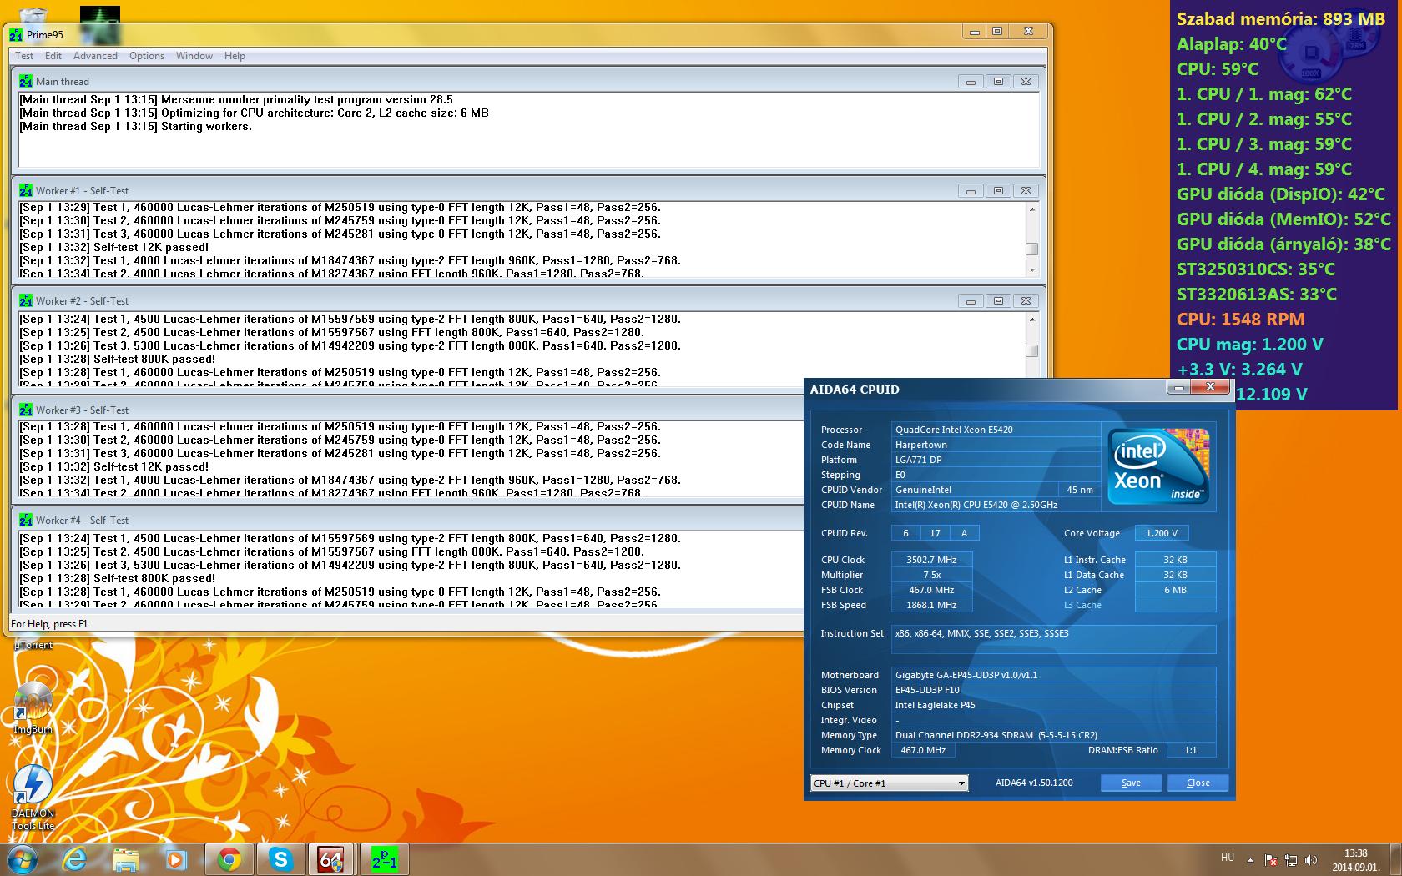
Task: Click the Worker #1 window icon
Action: pos(26,190)
